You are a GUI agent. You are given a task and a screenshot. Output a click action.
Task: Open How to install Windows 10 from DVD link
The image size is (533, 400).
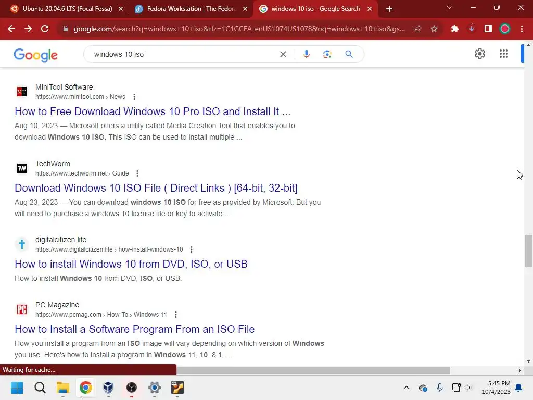pyautogui.click(x=131, y=264)
